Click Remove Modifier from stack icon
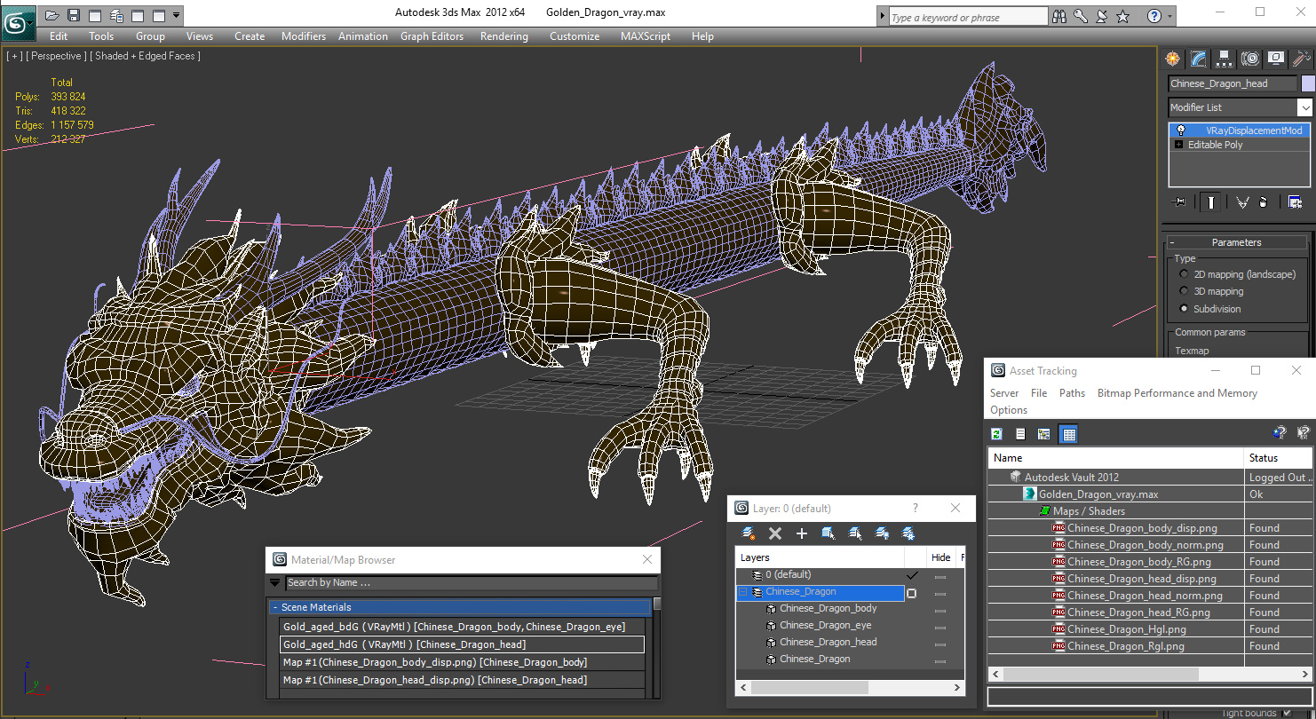This screenshot has width=1316, height=719. pyautogui.click(x=1263, y=202)
